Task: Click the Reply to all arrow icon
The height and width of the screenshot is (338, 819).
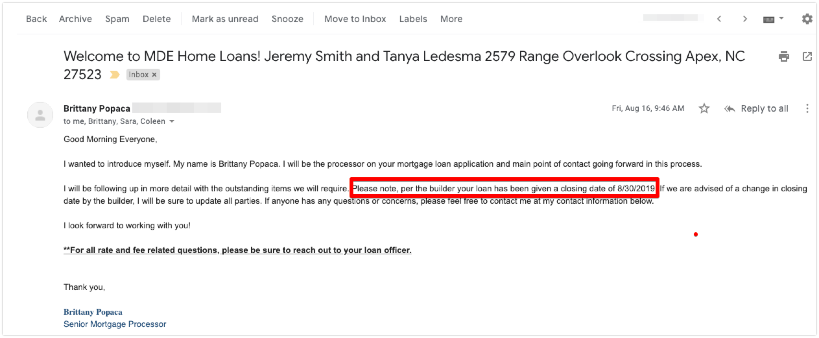Action: coord(730,109)
